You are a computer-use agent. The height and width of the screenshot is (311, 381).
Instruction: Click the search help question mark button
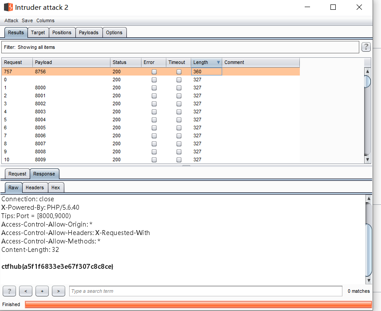tap(9, 291)
